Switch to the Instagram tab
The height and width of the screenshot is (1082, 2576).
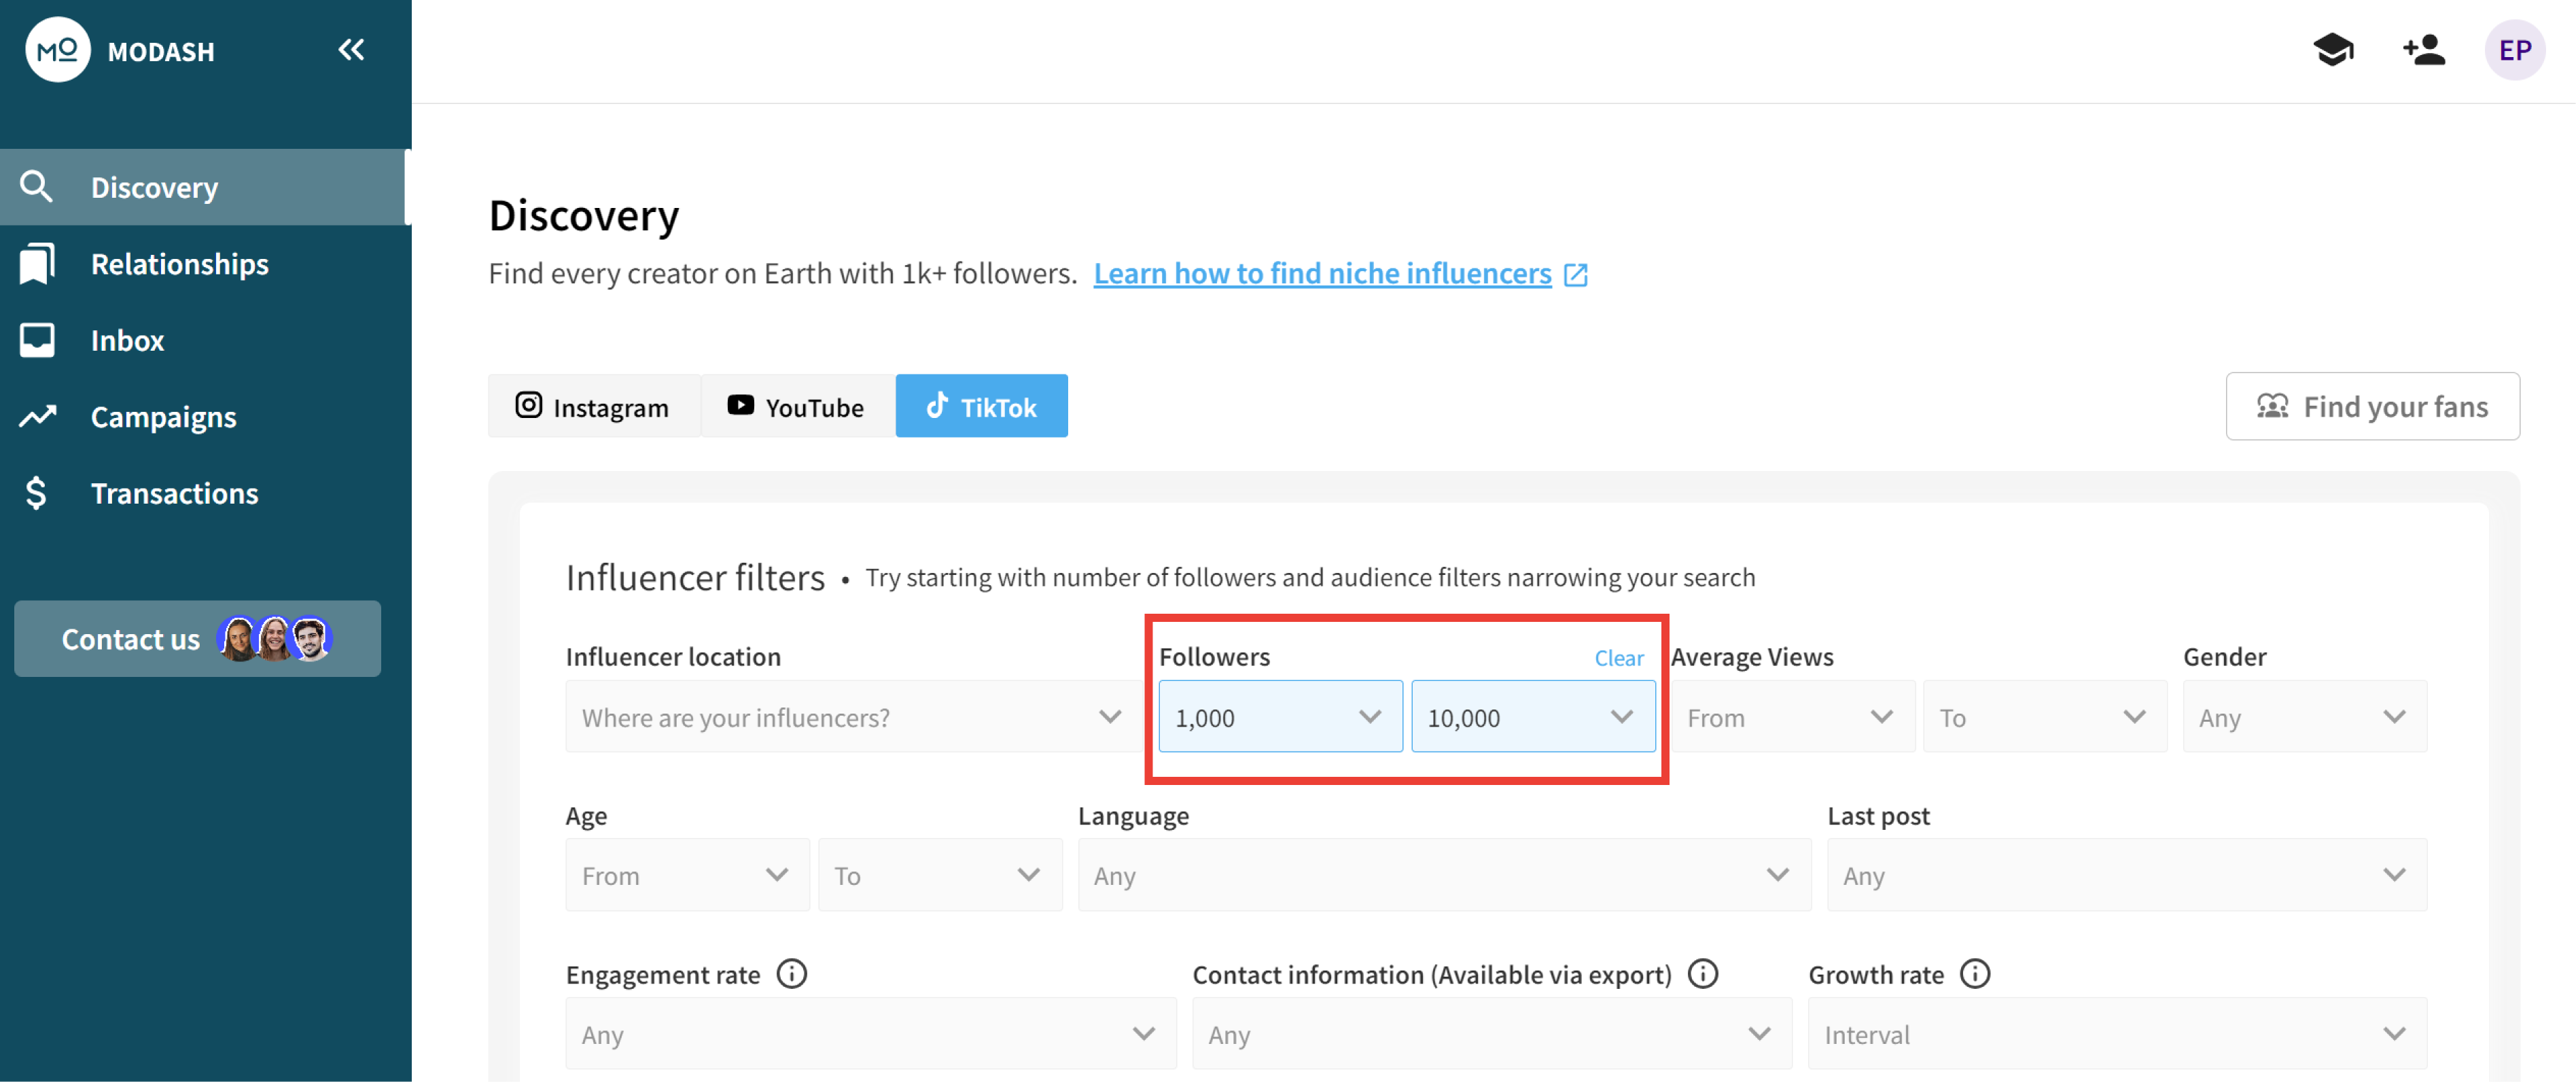[594, 406]
